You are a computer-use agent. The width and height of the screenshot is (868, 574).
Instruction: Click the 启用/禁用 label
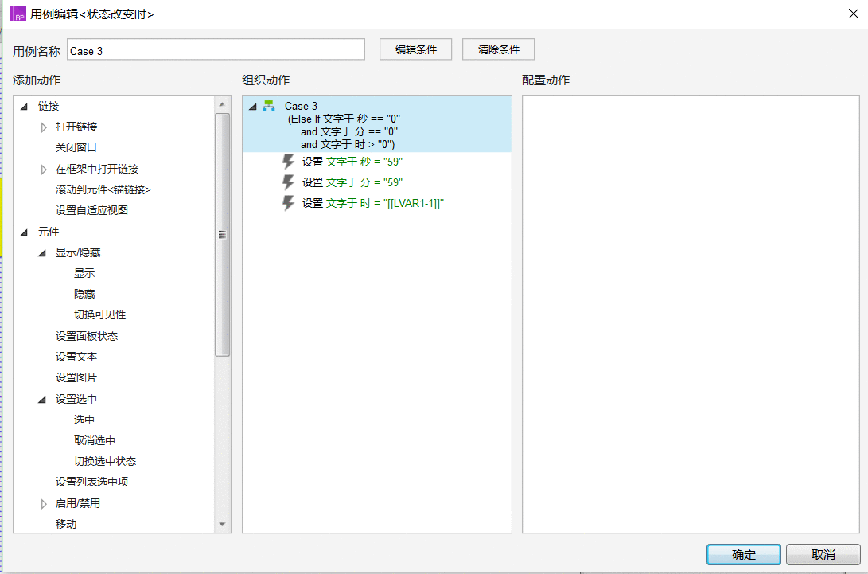[x=77, y=504]
